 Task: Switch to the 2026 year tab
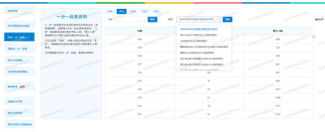(x=110, y=11)
